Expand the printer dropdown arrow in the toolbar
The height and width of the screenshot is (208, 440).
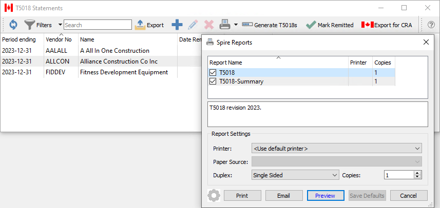(236, 25)
